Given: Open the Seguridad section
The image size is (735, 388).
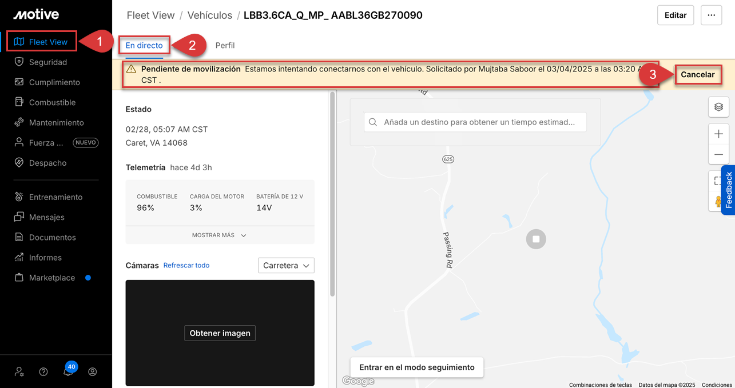Looking at the screenshot, I should tap(48, 62).
